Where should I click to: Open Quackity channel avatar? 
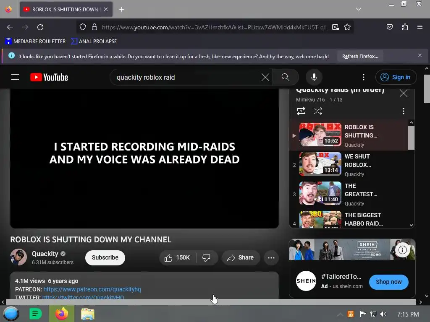tap(18, 257)
